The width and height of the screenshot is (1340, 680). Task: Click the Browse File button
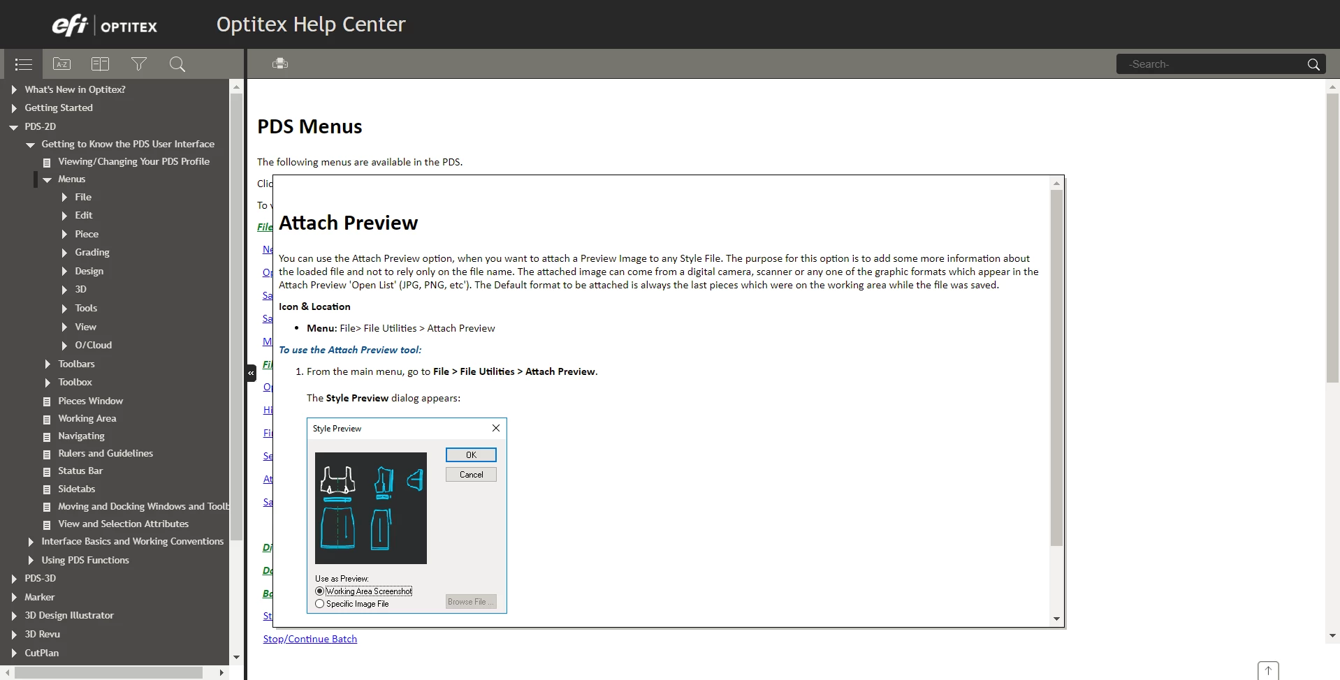471,602
